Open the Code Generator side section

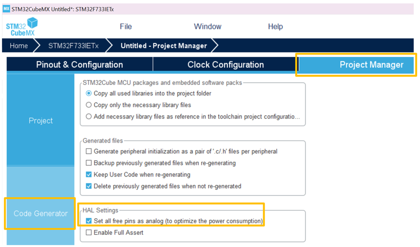[41, 213]
